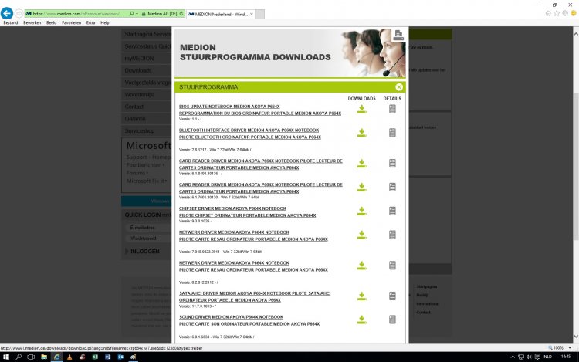579x362 pixels.
Task: Click the Chipset Driver Medion Akoya title link
Action: (x=232, y=208)
